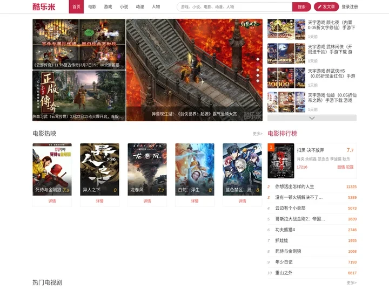Open the 蓝色禁区 movie poster
The width and height of the screenshot is (389, 291).
242,170
